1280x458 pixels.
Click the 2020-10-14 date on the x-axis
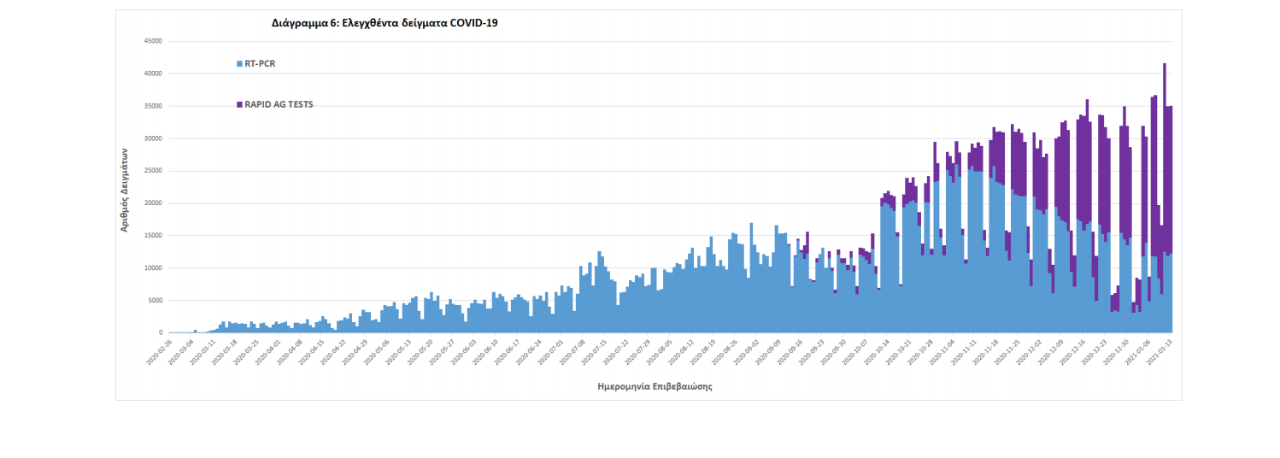click(x=879, y=352)
